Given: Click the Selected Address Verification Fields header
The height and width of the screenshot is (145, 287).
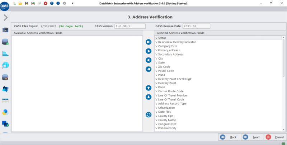Looking at the screenshot, I should 220,33.
